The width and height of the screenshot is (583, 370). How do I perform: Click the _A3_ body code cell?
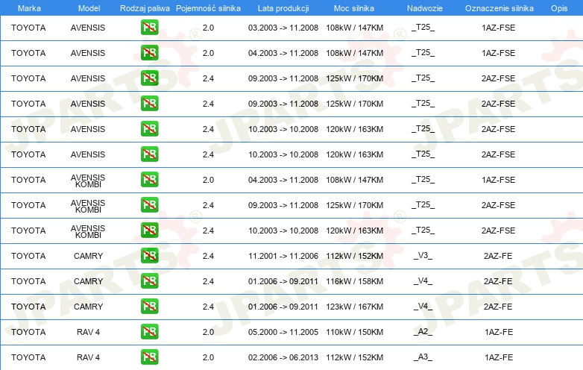423,357
